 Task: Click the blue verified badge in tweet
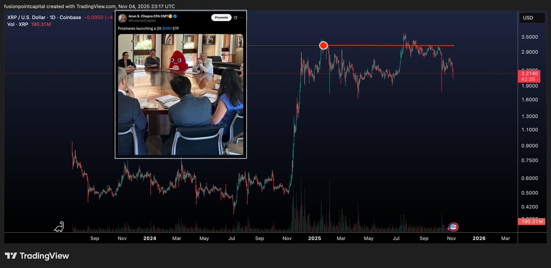click(x=175, y=16)
